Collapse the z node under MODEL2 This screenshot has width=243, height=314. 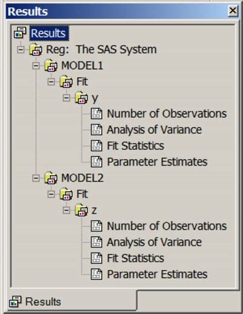(66, 211)
